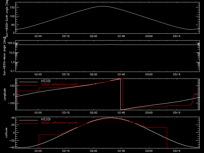This screenshot has height=153, width=204.
Task: Click 02:45 time label under Sun-HESSI-Moon angle plot
Action: 121,74
